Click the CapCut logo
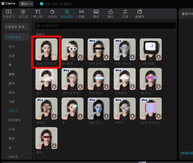 [x=8, y=4]
